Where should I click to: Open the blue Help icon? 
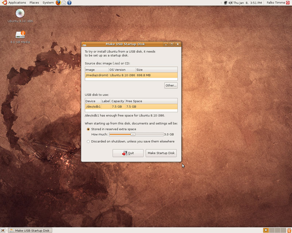(x=69, y=3)
